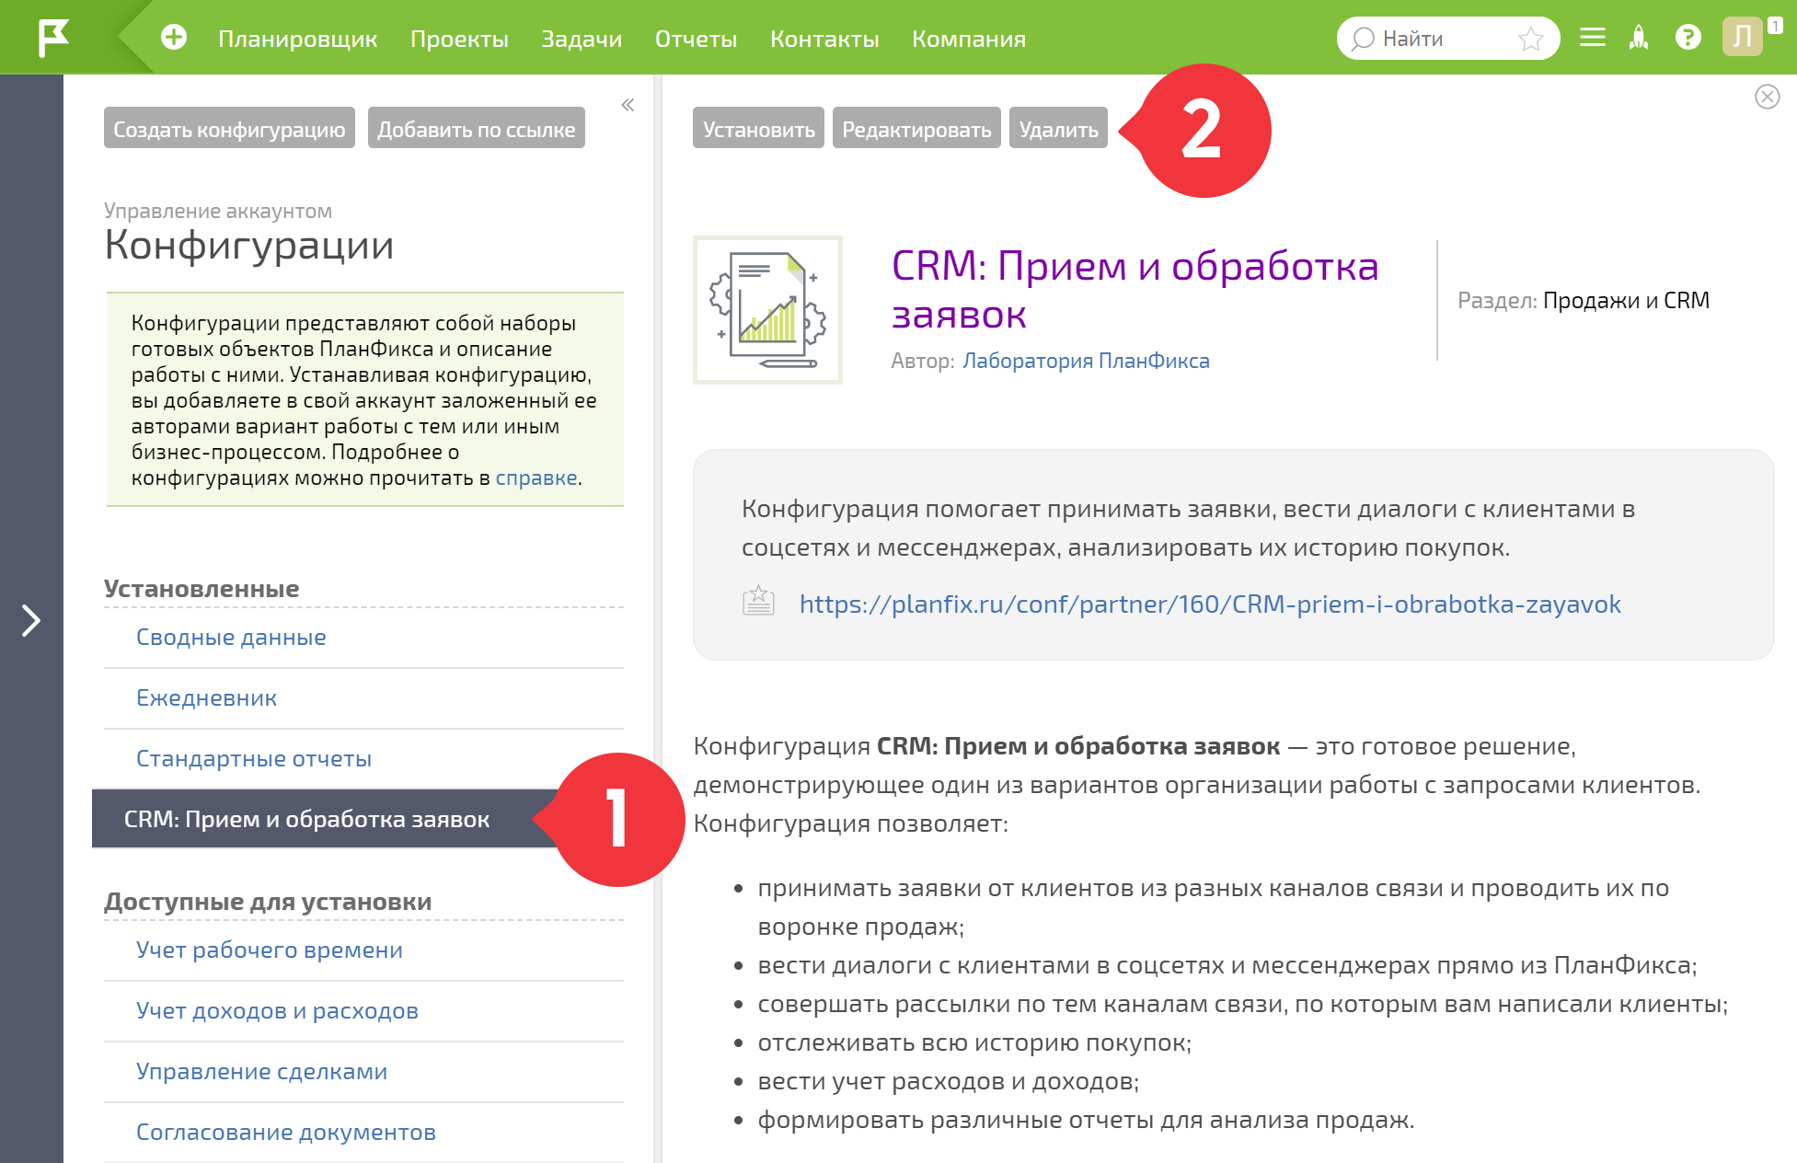Screen dimensions: 1797x1163
Task: Click the Planfix flag logo
Action: click(53, 38)
